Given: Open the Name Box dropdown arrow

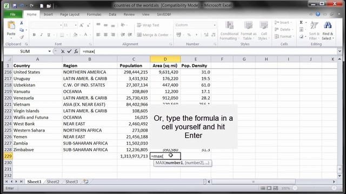Looking at the screenshot, I should point(49,51).
